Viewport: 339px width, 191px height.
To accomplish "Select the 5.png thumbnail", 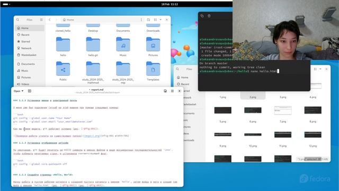I will 222,110.
